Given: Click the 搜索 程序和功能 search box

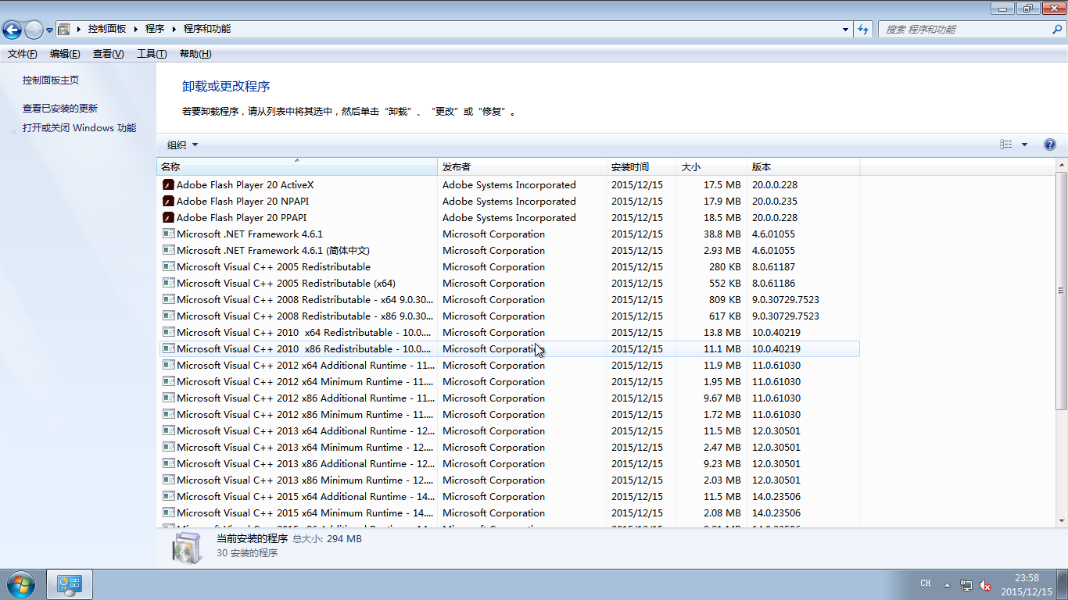Looking at the screenshot, I should point(966,30).
